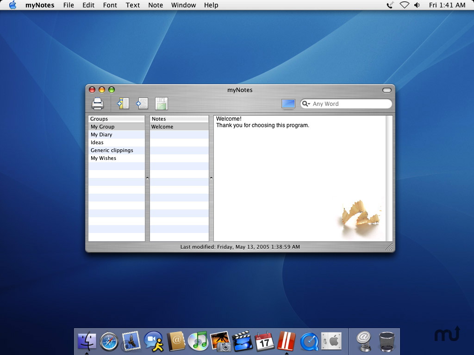Click the menu bar clock
This screenshot has width=474, height=355.
(x=447, y=5)
